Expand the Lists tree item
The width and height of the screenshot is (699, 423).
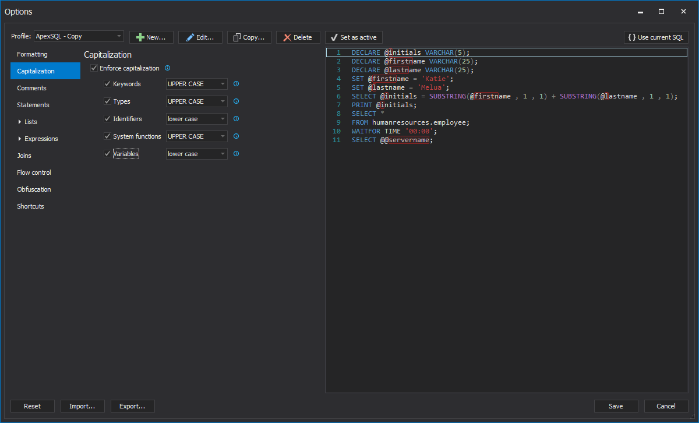[20, 122]
